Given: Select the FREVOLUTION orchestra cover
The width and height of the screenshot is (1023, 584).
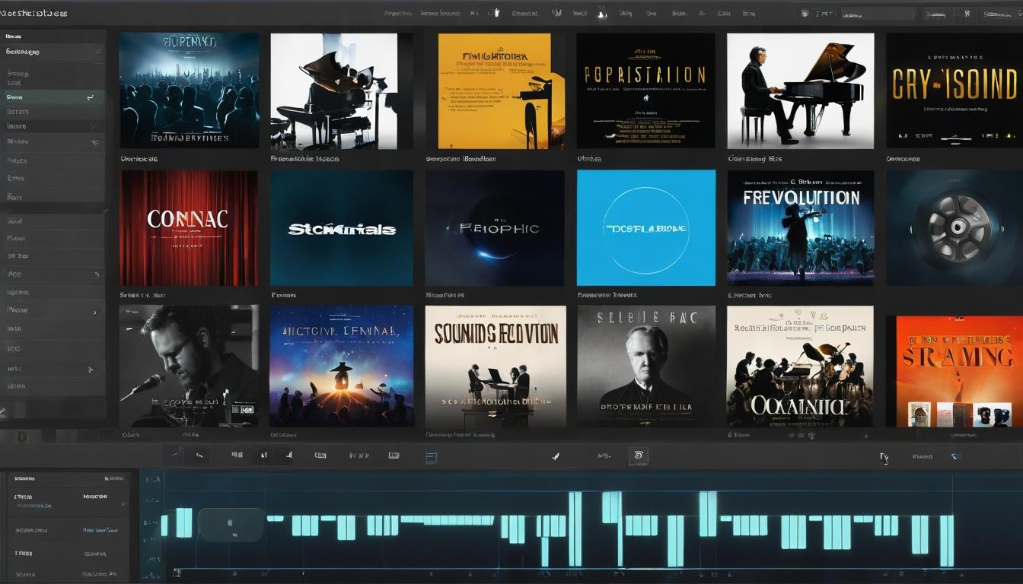Looking at the screenshot, I should 800,228.
